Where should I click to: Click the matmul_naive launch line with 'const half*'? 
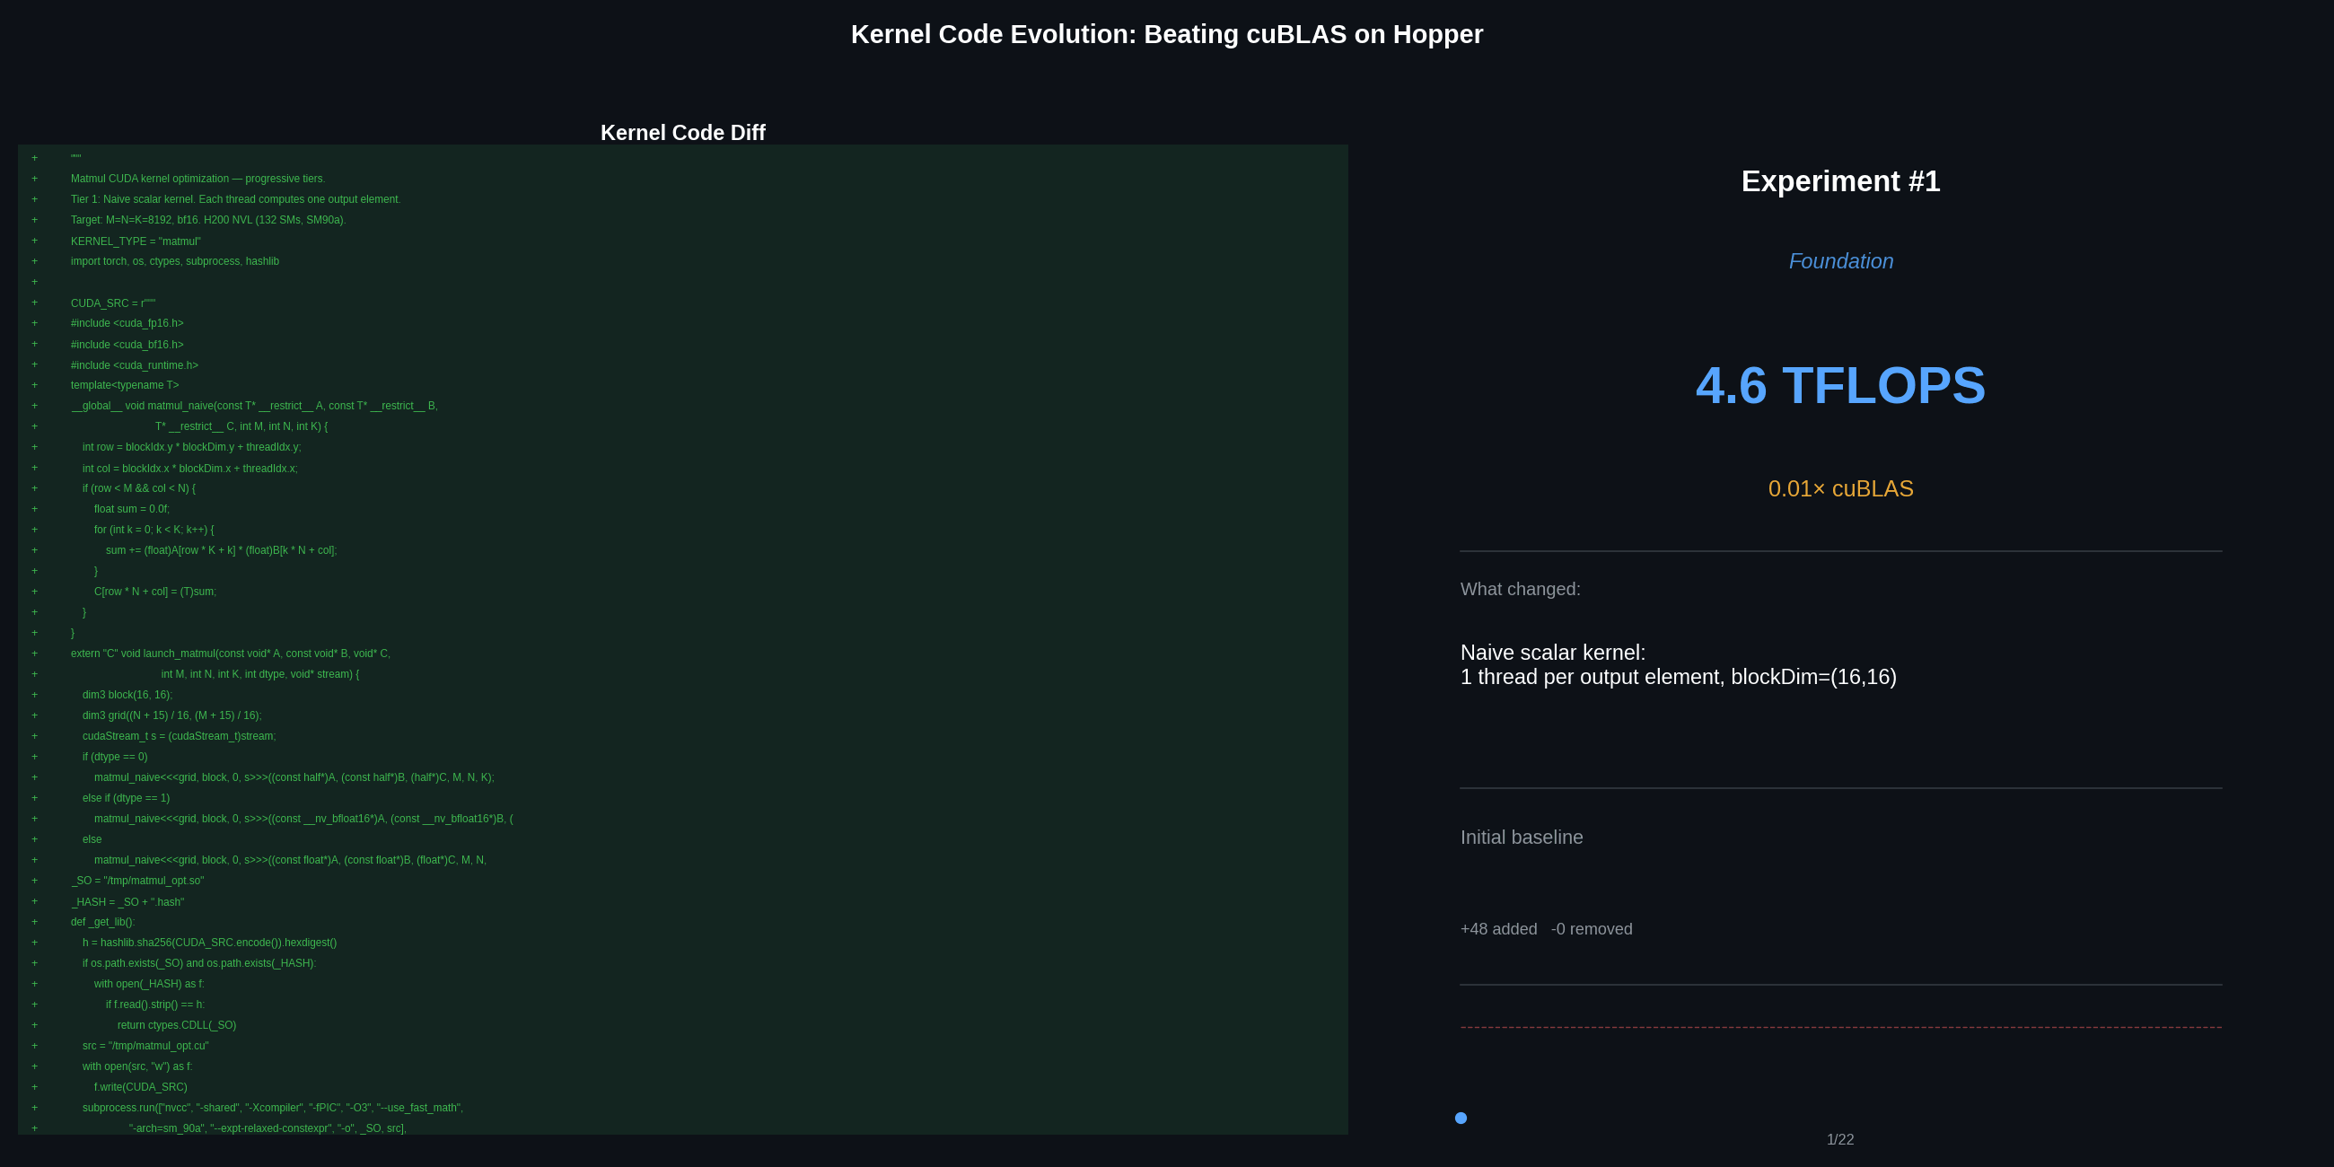tap(294, 778)
